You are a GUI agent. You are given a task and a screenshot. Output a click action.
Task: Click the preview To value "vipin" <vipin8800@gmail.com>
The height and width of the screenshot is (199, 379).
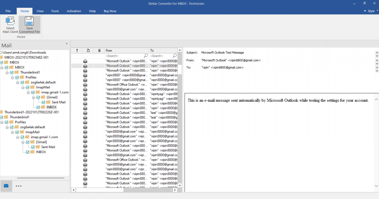coord(222,67)
